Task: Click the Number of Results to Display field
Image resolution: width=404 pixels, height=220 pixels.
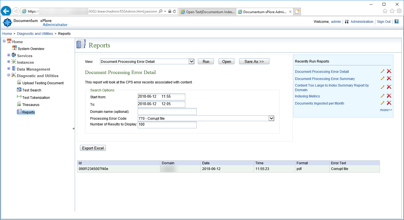Action: [167, 125]
